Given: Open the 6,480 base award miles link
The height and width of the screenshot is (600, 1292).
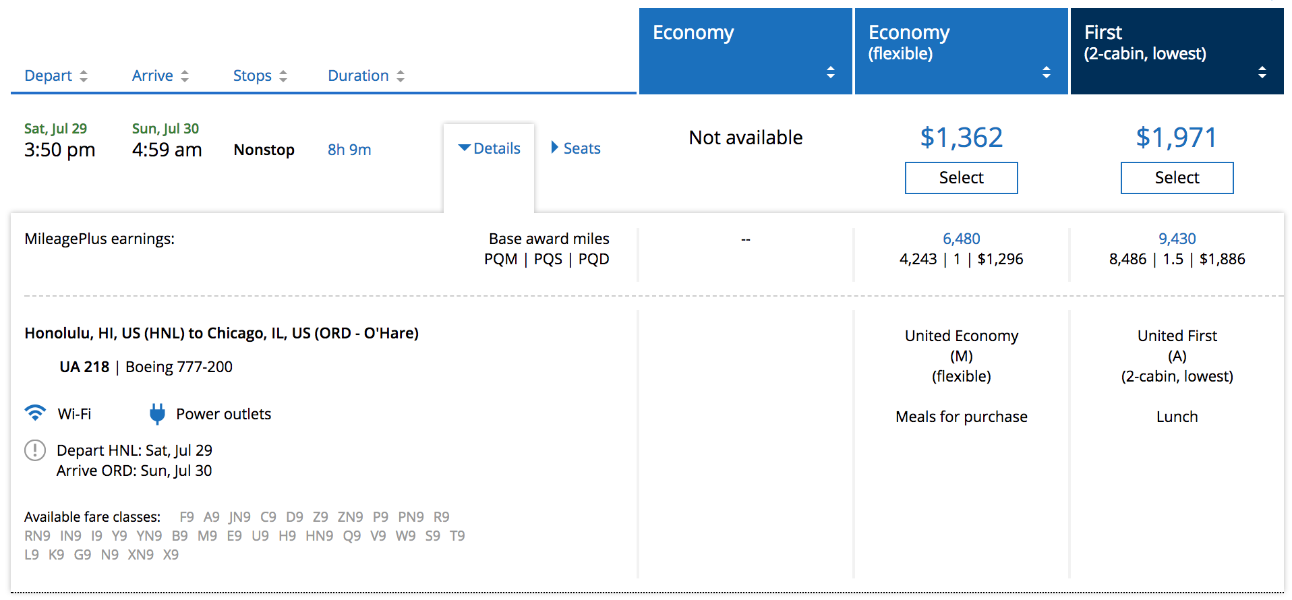Looking at the screenshot, I should (961, 239).
